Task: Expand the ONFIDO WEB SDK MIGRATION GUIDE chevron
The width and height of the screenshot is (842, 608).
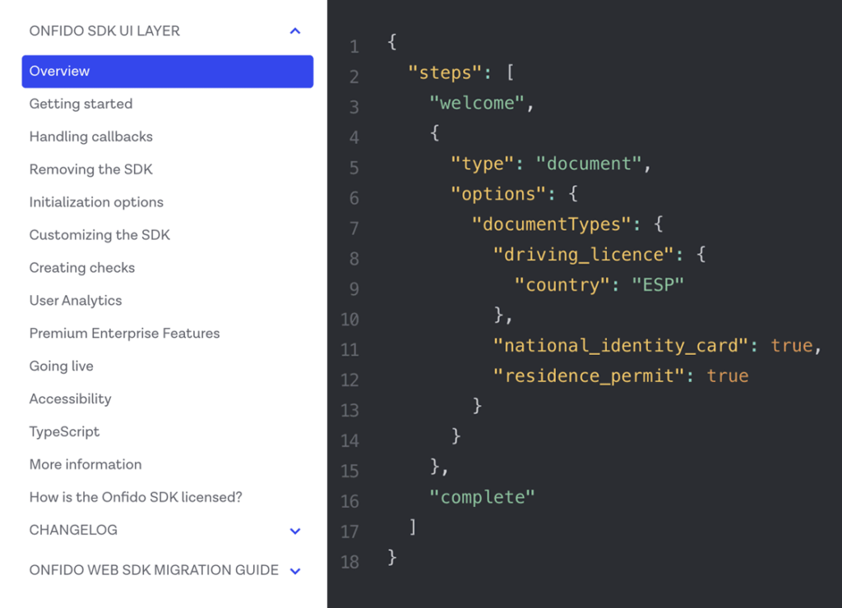Action: [x=295, y=570]
